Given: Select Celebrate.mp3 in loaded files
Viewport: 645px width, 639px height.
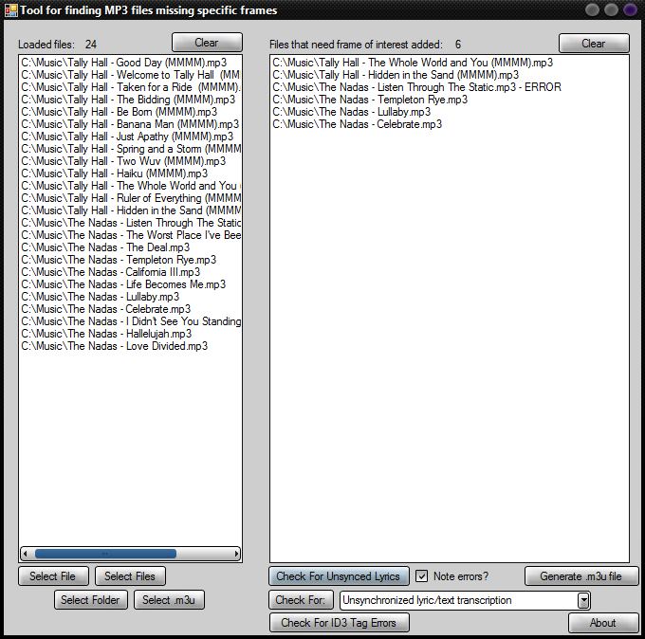Looking at the screenshot, I should pos(105,309).
